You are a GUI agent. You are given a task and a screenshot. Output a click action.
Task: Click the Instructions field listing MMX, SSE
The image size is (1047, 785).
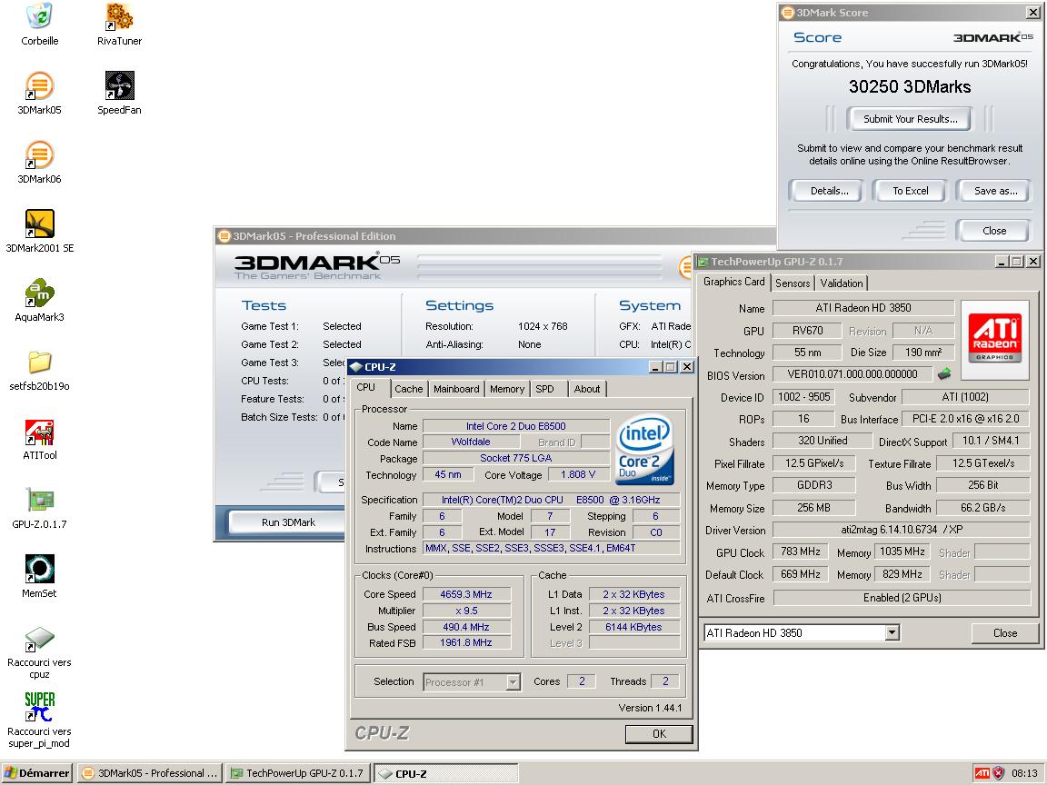tap(552, 548)
